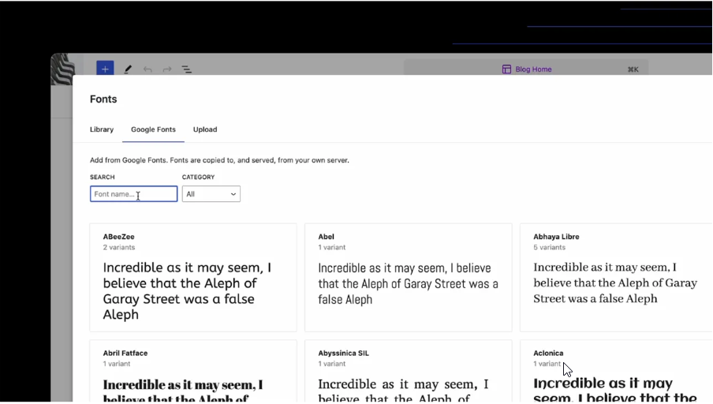Open the ABeeZee font card

coord(193,278)
